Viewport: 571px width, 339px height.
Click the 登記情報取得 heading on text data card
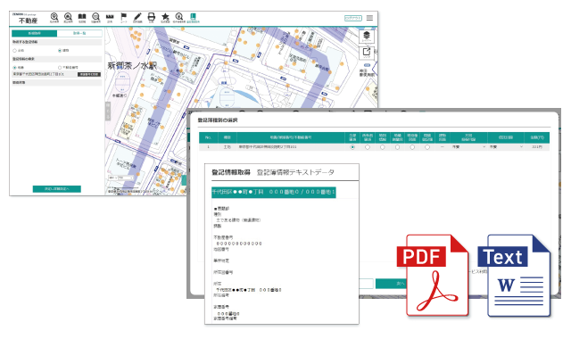tap(231, 172)
